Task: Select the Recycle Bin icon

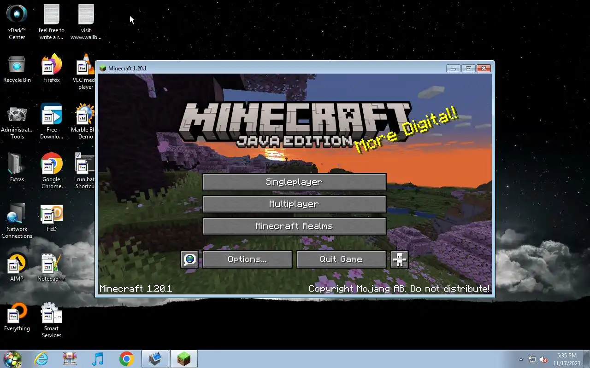Action: [x=17, y=69]
